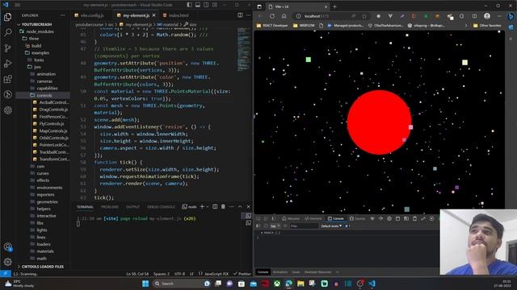Select the DEBUG CONSOLE panel tab
The image size is (517, 290).
[x=161, y=207]
